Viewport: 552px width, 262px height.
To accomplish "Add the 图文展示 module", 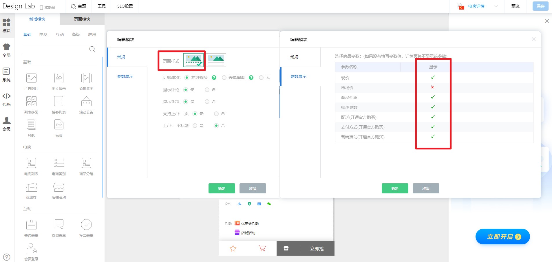I will 59,82.
